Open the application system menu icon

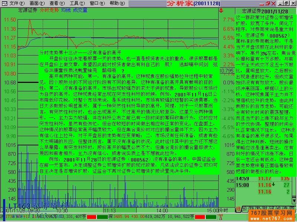4,3
